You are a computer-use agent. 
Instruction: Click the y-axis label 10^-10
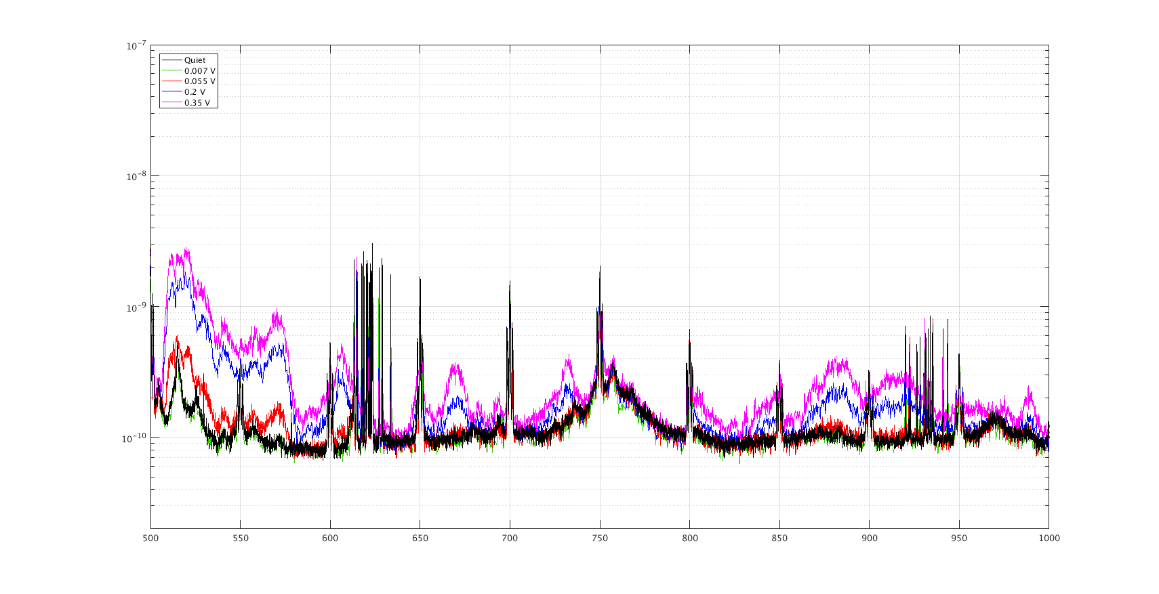[x=135, y=438]
